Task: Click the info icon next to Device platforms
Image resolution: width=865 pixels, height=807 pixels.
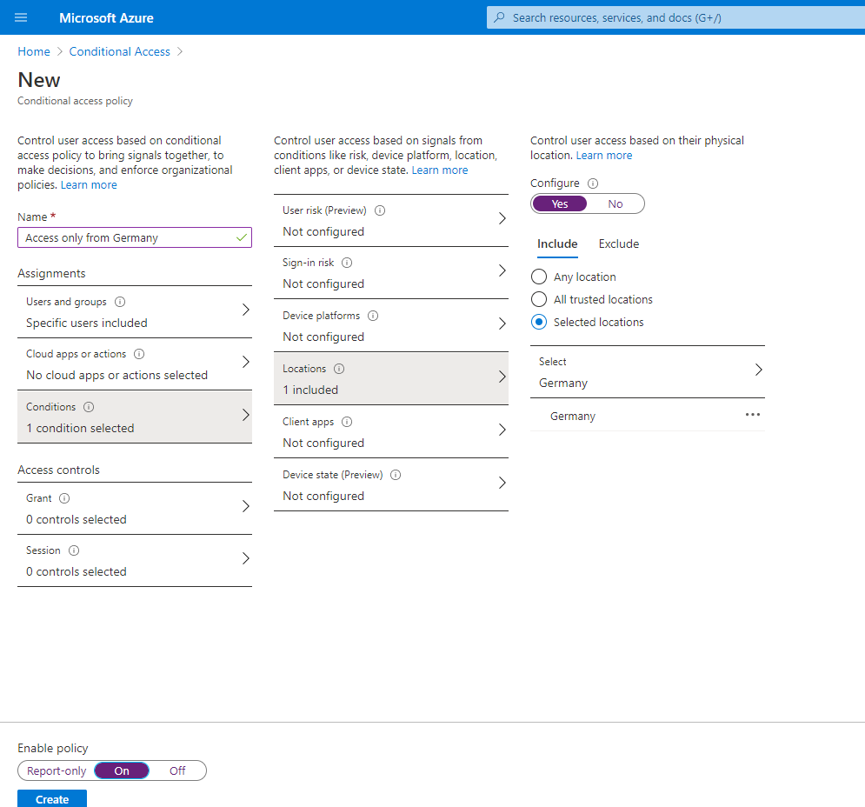Action: pyautogui.click(x=373, y=316)
